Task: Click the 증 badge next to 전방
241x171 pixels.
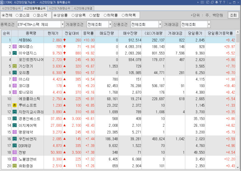Action: pos(15,152)
